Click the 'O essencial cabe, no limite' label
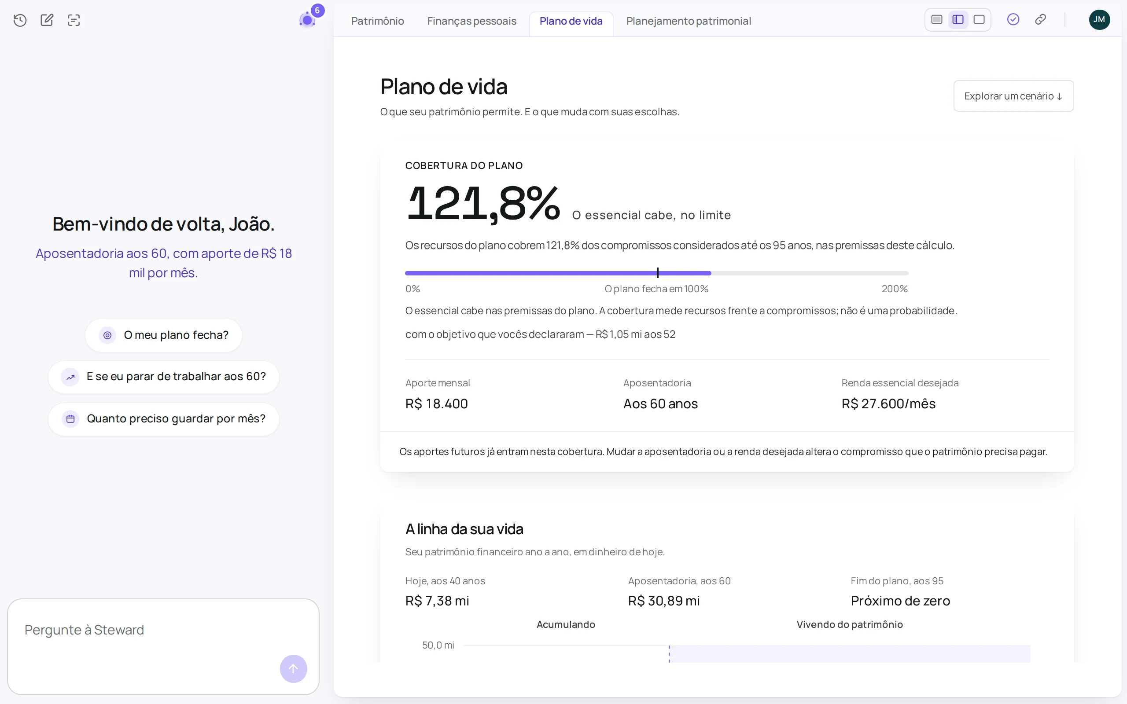 (x=651, y=215)
